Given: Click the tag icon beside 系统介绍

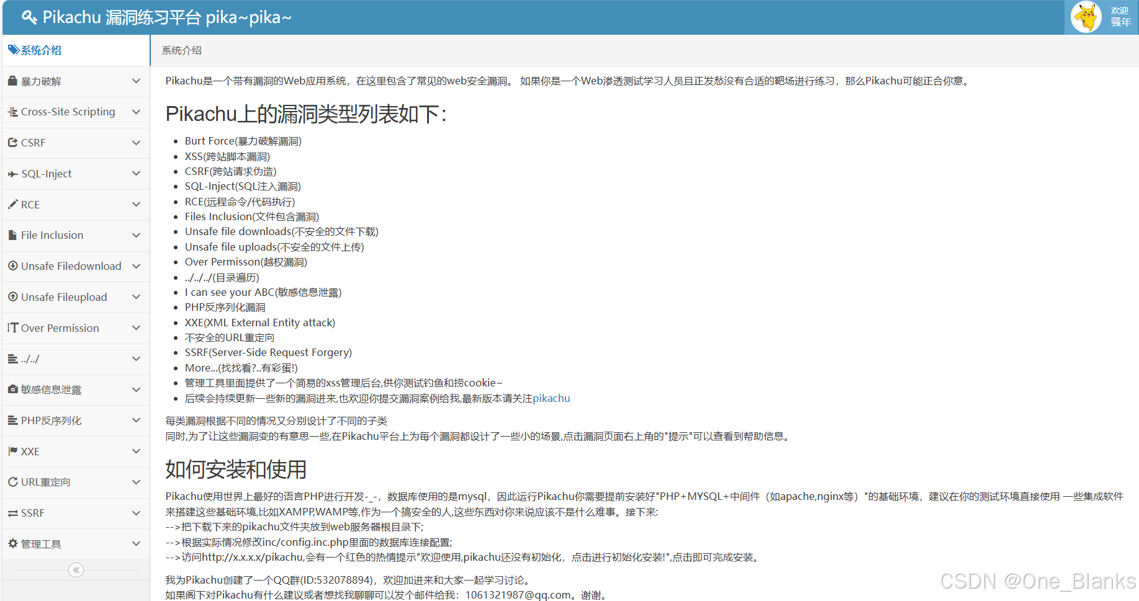Looking at the screenshot, I should click(13, 50).
